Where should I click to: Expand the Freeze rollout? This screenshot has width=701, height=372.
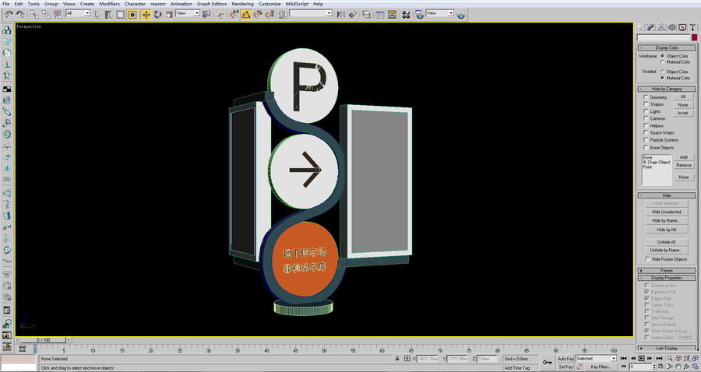(667, 271)
